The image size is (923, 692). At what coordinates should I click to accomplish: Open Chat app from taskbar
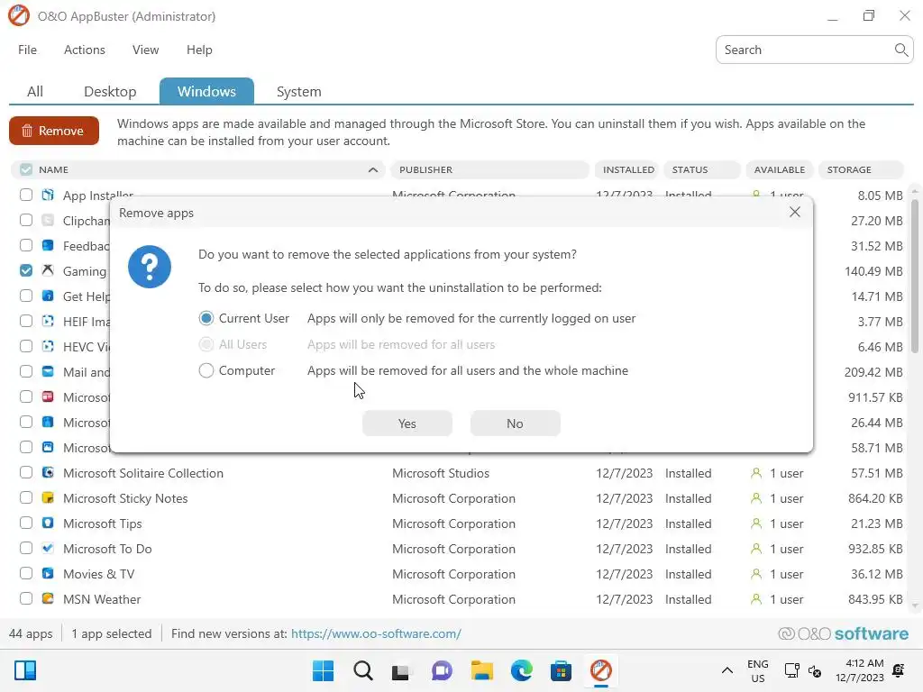[x=442, y=670]
